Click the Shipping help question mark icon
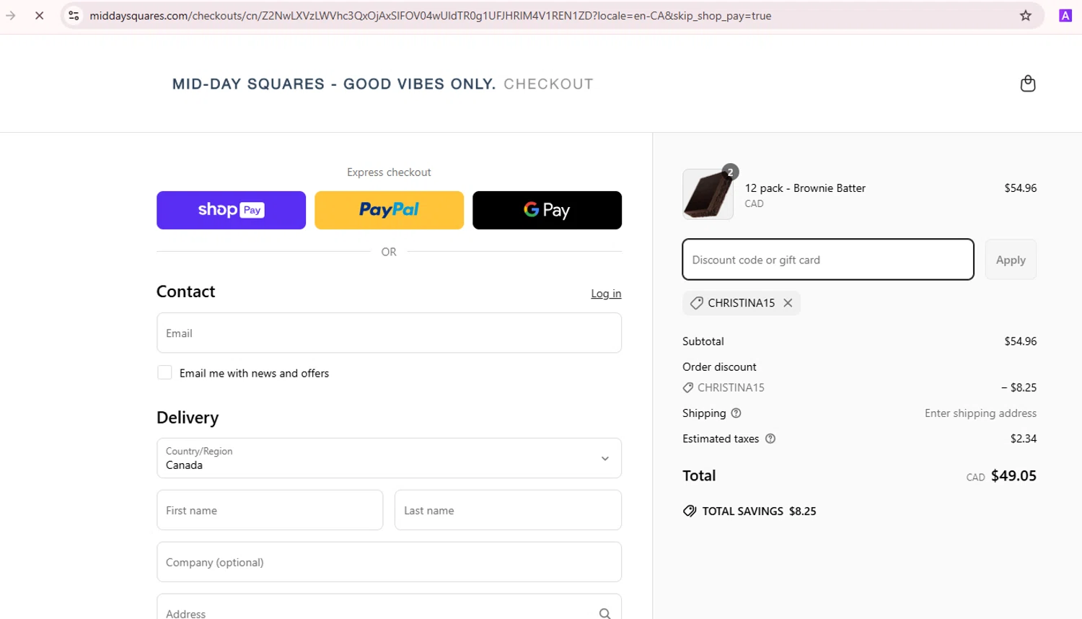1082x619 pixels. point(736,413)
